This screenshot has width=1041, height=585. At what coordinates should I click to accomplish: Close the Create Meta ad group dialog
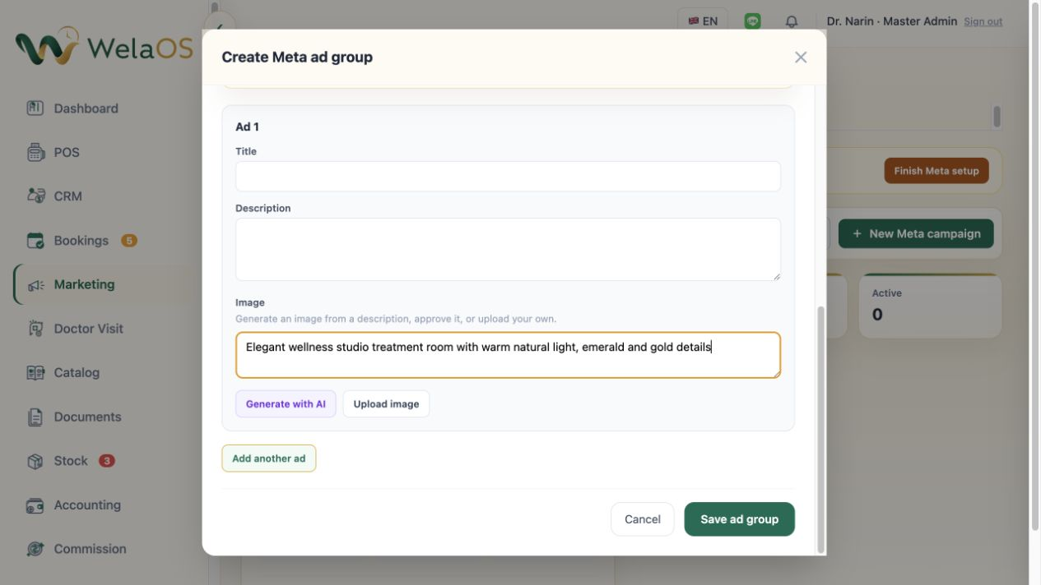[x=801, y=57]
